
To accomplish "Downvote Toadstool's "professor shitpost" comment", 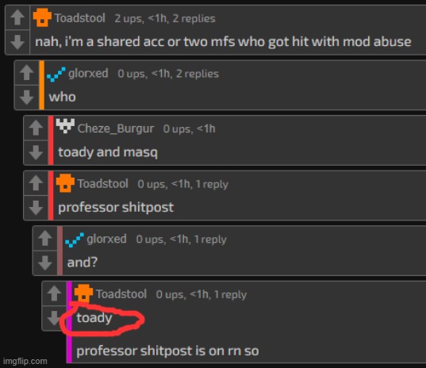I will (36, 208).
